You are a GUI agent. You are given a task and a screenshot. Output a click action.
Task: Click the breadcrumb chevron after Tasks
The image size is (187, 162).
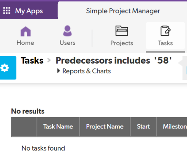[x=49, y=60]
